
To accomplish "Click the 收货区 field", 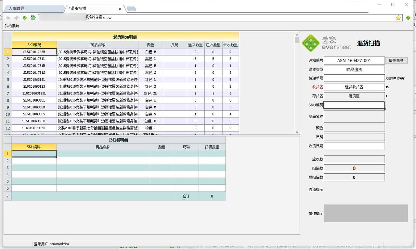I will [354, 87].
